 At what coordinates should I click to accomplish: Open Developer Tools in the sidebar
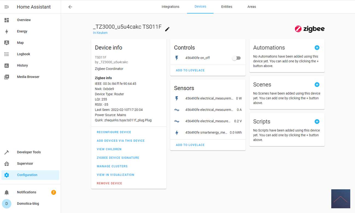point(29,152)
